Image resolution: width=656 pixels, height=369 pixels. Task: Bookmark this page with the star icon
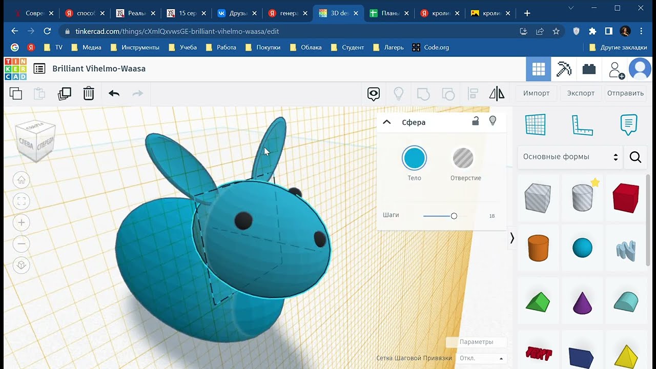(556, 31)
